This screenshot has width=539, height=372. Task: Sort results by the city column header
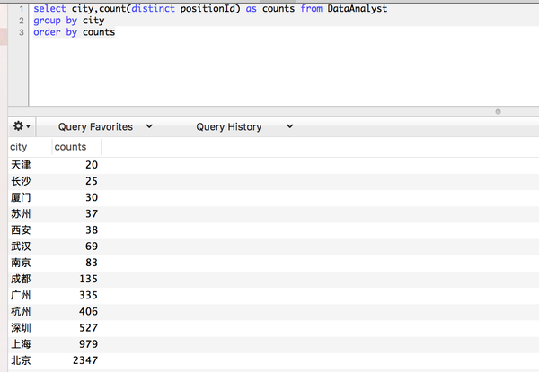19,146
